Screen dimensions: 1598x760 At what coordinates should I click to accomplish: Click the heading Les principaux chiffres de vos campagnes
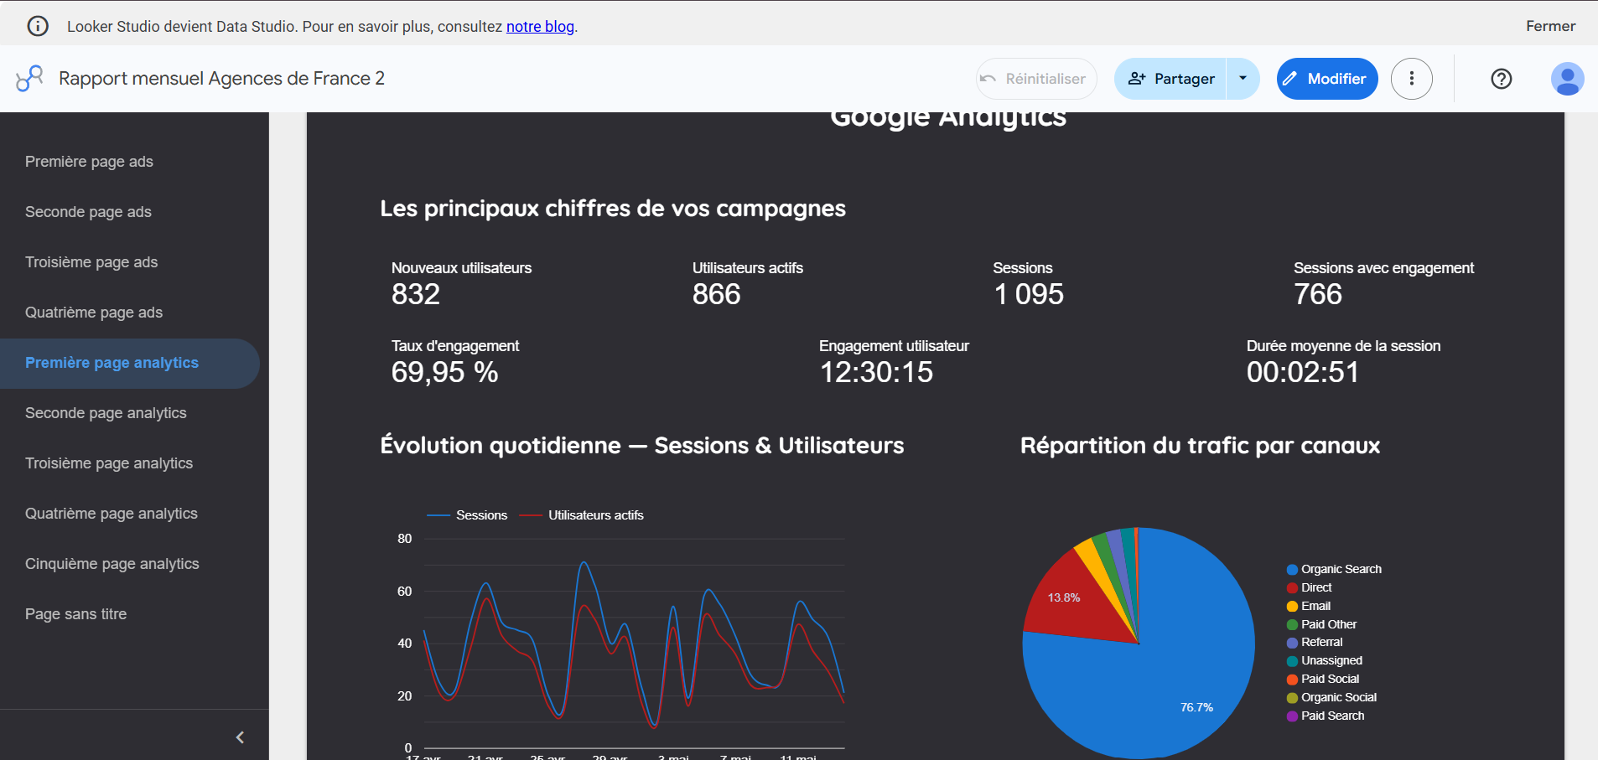click(x=613, y=209)
